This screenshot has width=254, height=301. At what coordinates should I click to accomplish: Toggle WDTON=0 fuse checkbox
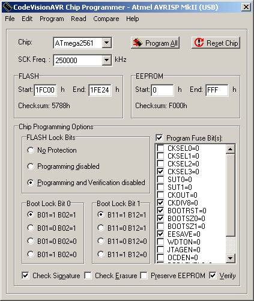coord(160,242)
